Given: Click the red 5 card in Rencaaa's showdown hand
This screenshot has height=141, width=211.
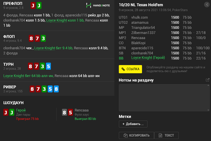Looking at the screenshot, I should pyautogui.click(x=71, y=112).
